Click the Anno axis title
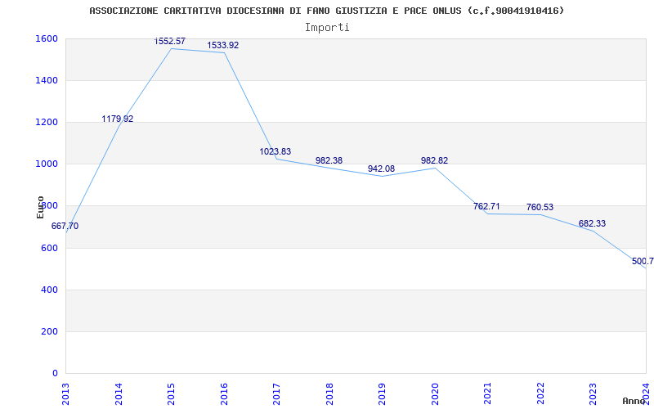654x409 pixels. pos(635,401)
